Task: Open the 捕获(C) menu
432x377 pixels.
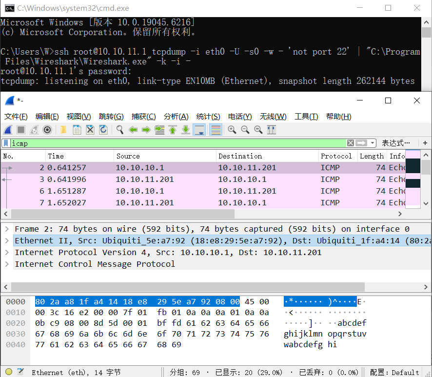Action: (143, 116)
